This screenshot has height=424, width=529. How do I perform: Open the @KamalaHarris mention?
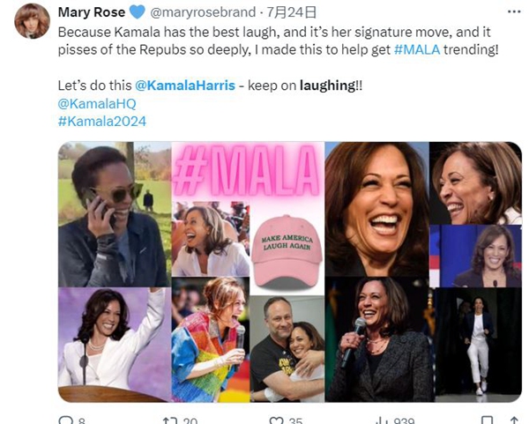(x=186, y=86)
